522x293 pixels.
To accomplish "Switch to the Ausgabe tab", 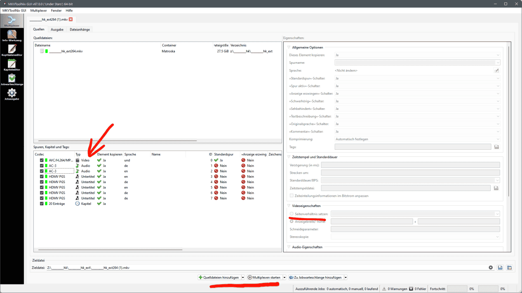I will (57, 30).
